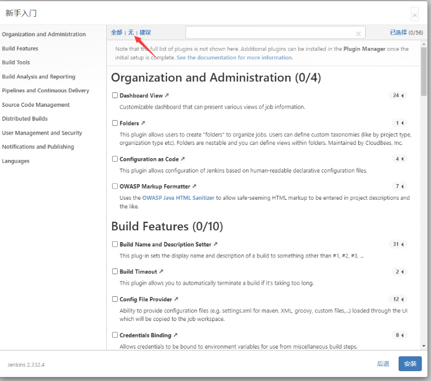Image resolution: width=431 pixels, height=381 pixels.
Task: Open Build Timeout external link icon
Action: [161, 271]
